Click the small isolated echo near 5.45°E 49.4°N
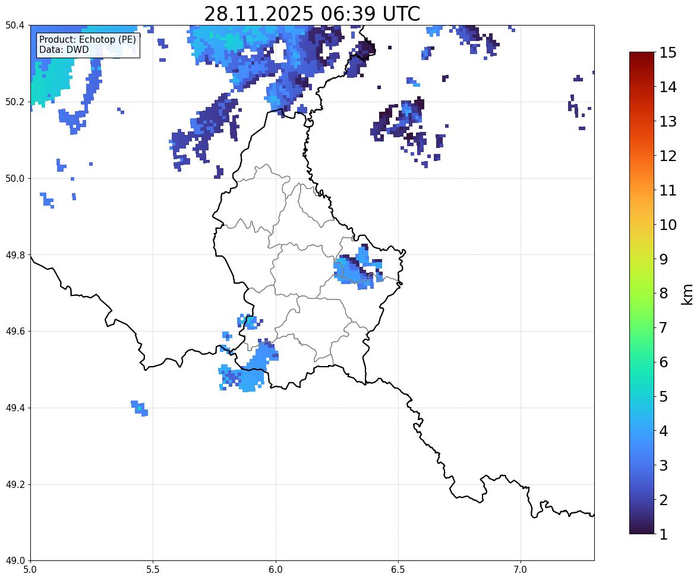 point(140,408)
